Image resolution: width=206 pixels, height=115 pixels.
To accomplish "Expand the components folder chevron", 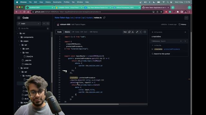I will pos(19,37).
